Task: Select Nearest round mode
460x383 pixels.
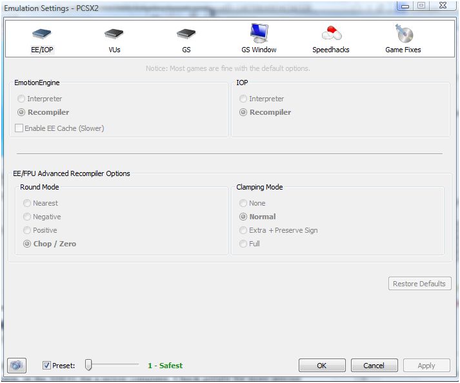Action: click(x=27, y=203)
